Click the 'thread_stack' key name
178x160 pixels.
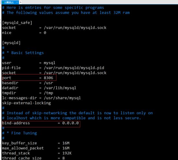tap(16, 153)
